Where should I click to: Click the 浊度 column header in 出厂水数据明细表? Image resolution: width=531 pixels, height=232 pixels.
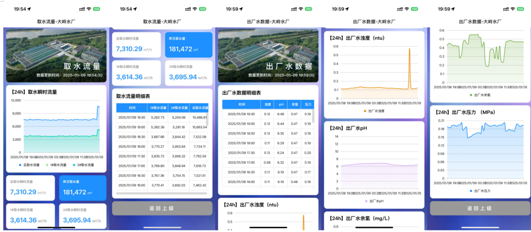click(x=268, y=104)
